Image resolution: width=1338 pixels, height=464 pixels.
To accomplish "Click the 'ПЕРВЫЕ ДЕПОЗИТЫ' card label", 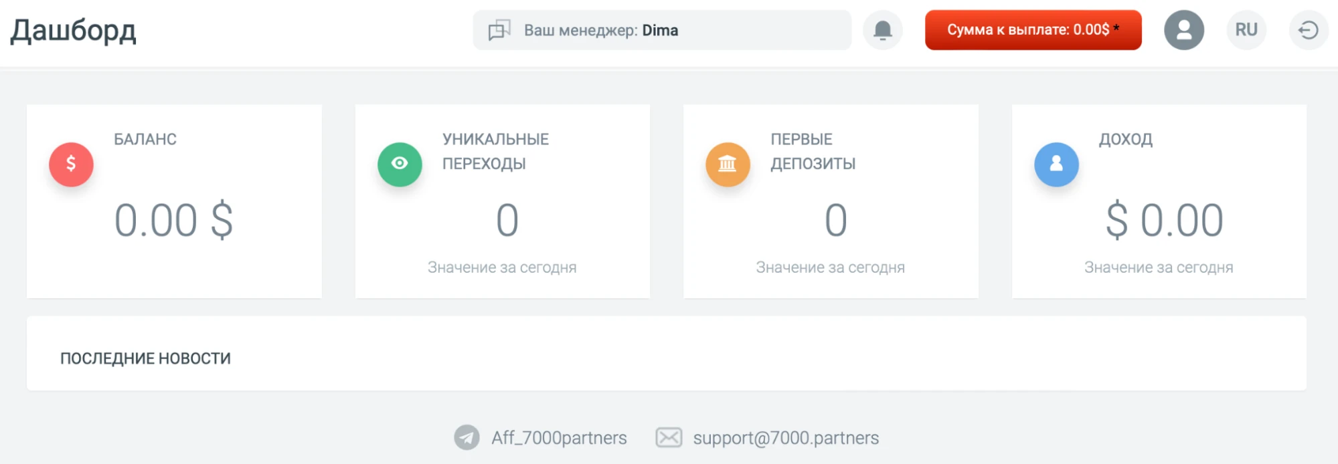I will pyautogui.click(x=813, y=151).
